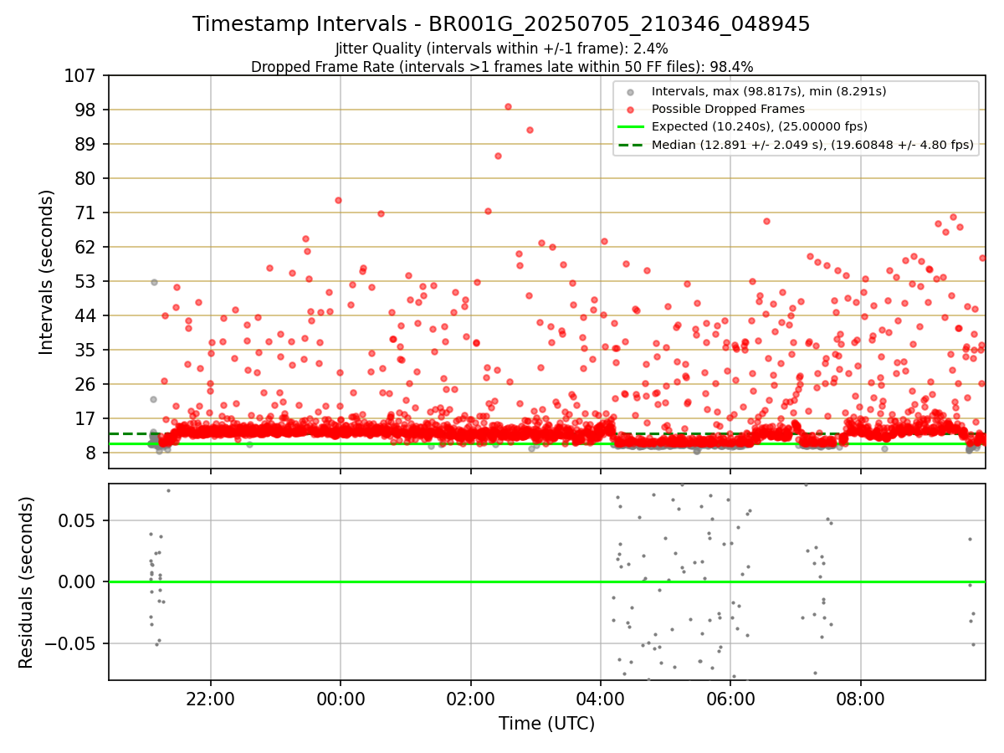This screenshot has width=1004, height=753.
Task: Click the 80 y-axis tick label
Action: (x=87, y=178)
